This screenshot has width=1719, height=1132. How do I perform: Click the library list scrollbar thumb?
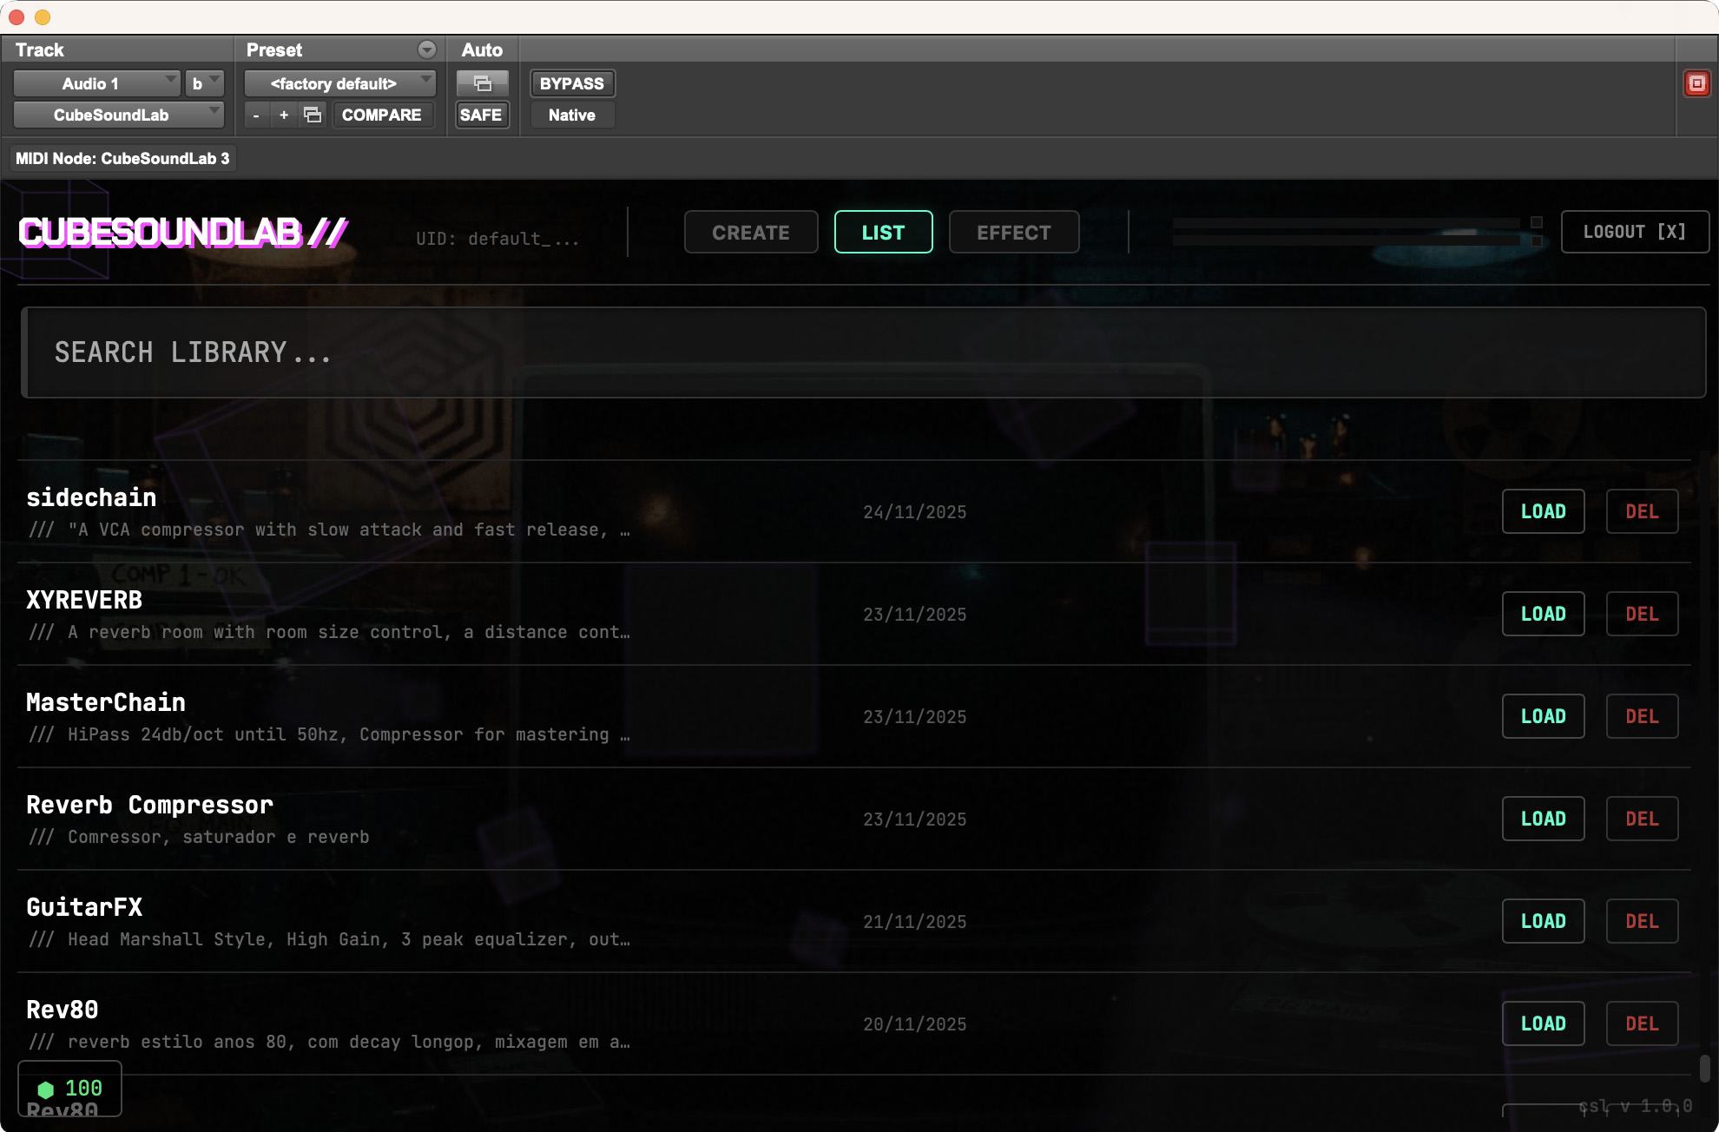point(1704,1069)
